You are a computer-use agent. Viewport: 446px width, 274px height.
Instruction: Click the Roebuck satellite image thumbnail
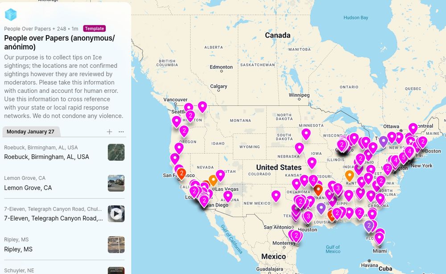(x=116, y=152)
